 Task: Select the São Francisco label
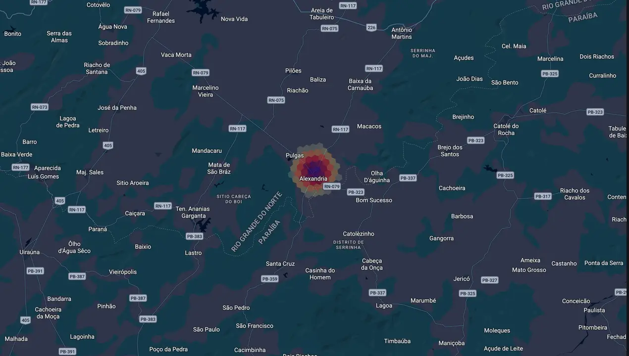(255, 326)
